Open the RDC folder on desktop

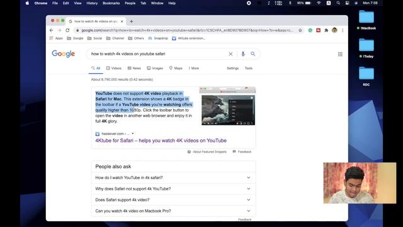pyautogui.click(x=366, y=76)
